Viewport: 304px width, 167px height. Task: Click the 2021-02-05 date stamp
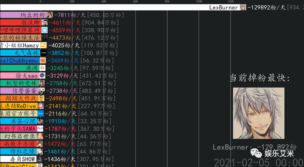[x=241, y=162]
